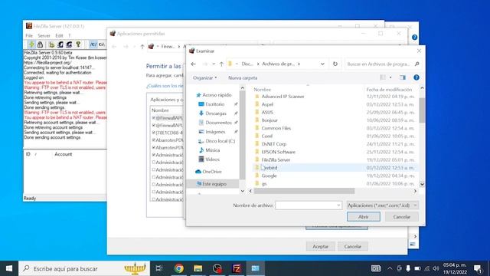
Task: Expand the address bar history dropdown
Action: click(322, 64)
